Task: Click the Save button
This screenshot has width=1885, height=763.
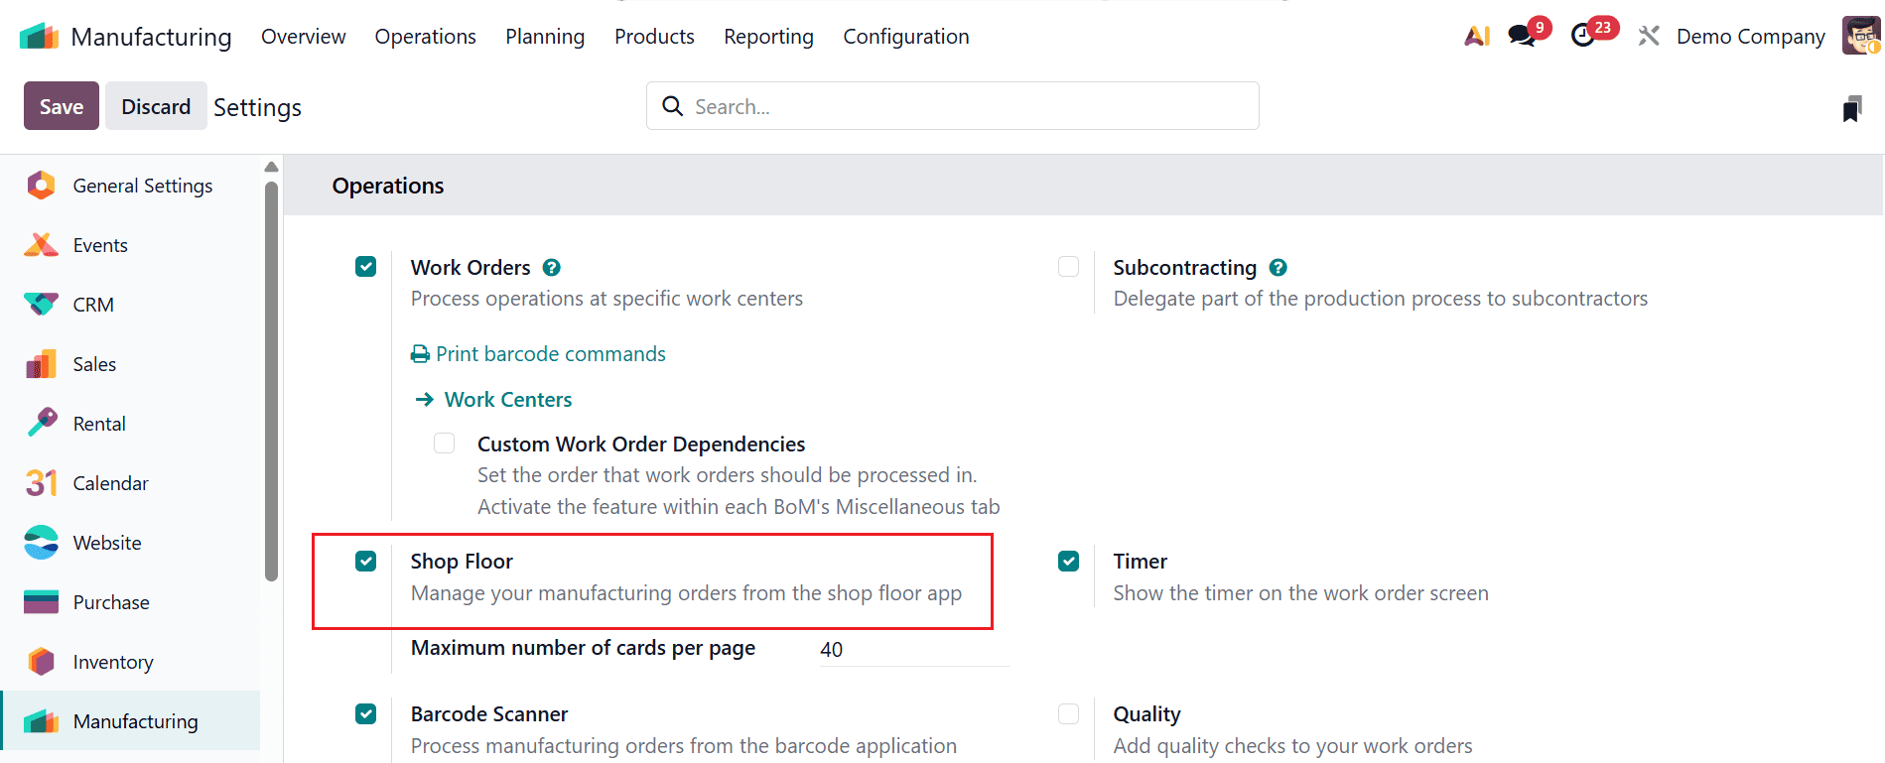Action: (x=61, y=105)
